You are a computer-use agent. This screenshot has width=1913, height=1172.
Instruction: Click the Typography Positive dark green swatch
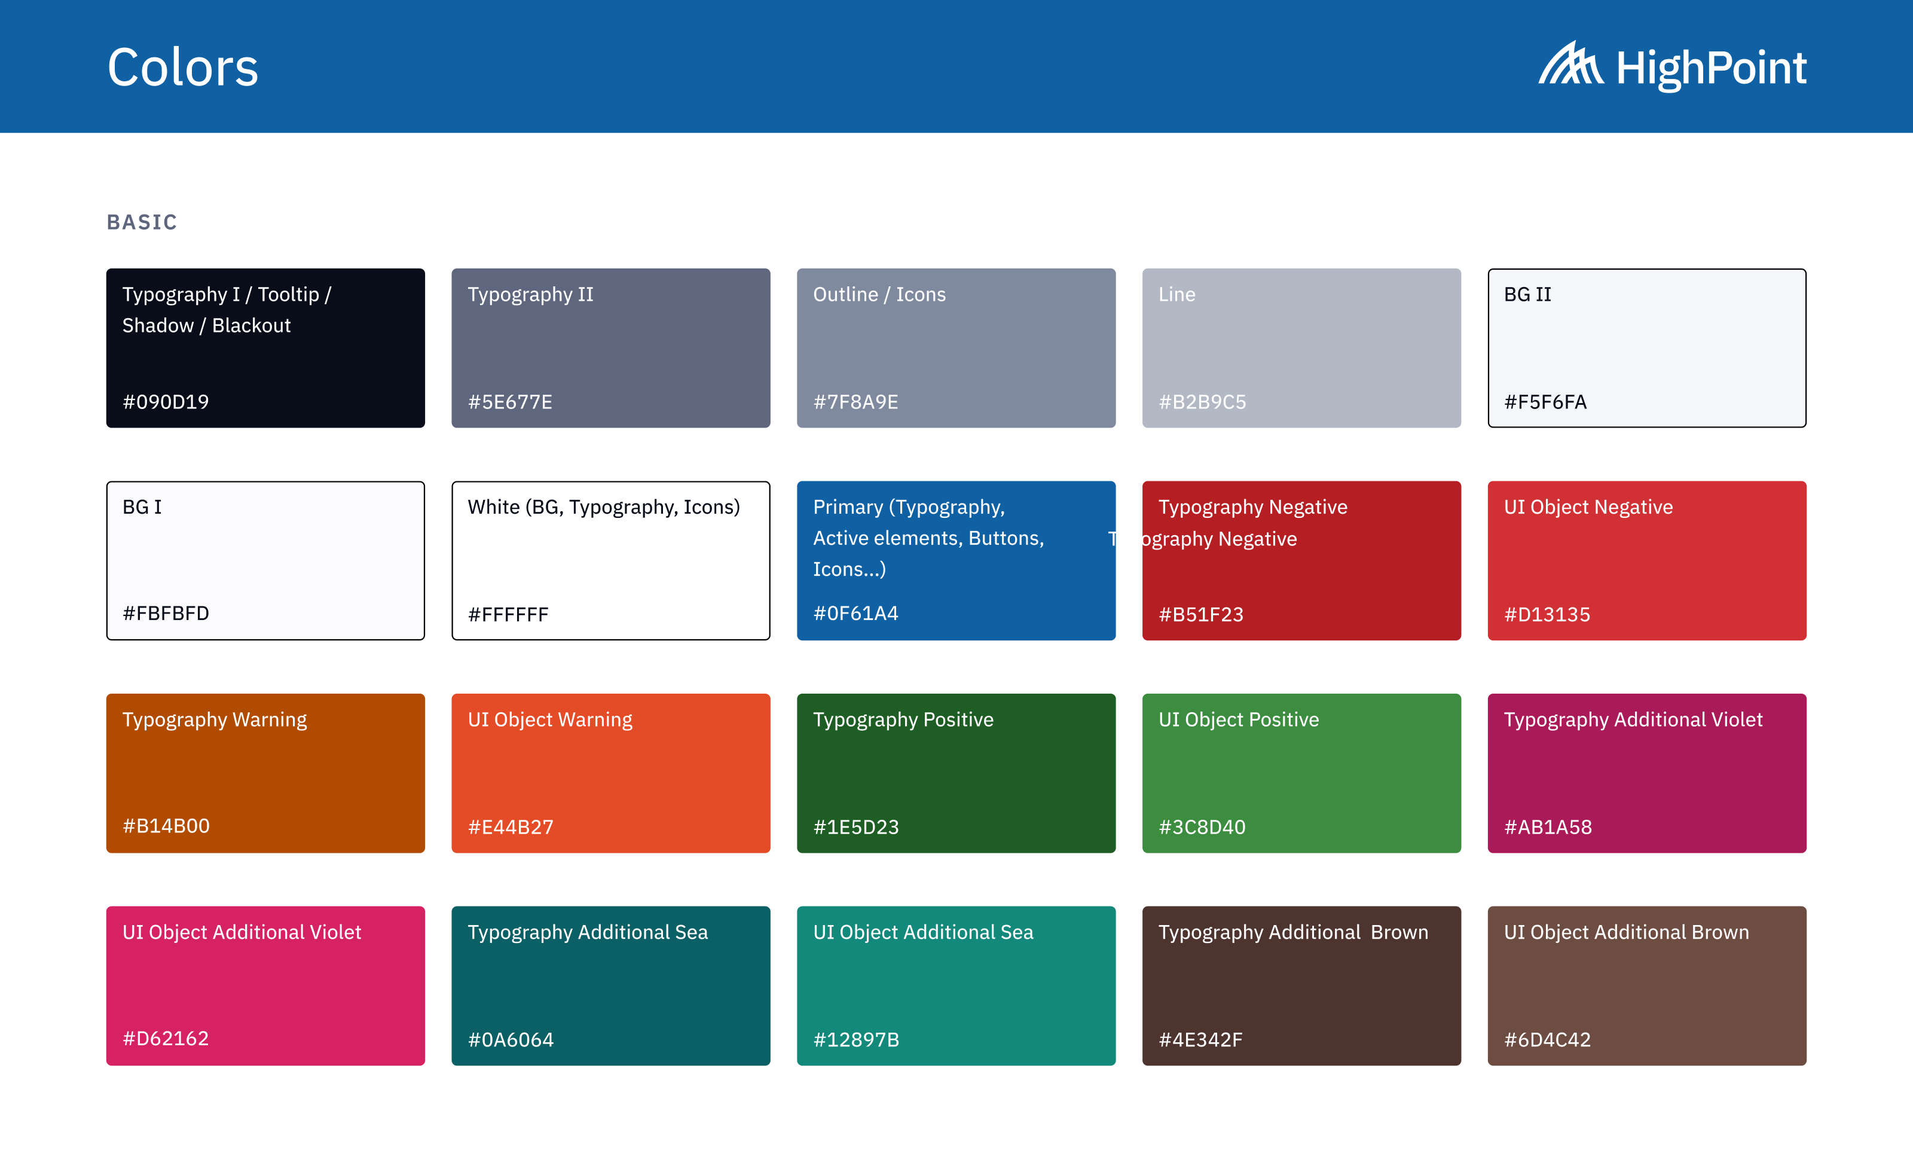[x=956, y=774]
